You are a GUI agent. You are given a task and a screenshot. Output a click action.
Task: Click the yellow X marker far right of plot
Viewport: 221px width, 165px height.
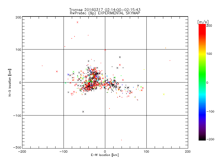[164, 94]
